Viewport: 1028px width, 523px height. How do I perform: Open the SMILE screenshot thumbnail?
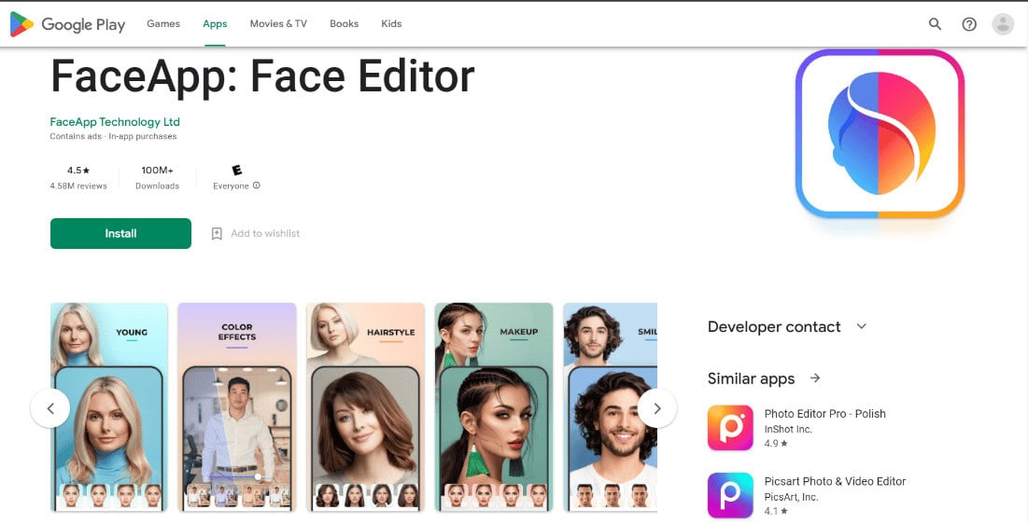coord(610,407)
